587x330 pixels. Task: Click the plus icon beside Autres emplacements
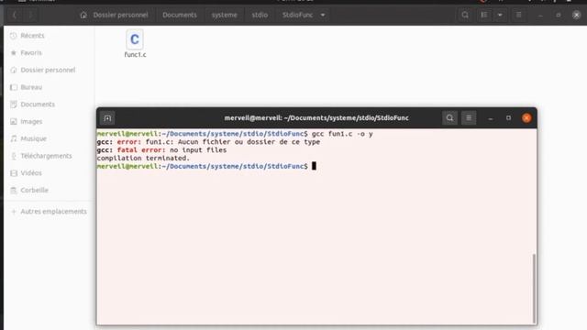tap(14, 212)
